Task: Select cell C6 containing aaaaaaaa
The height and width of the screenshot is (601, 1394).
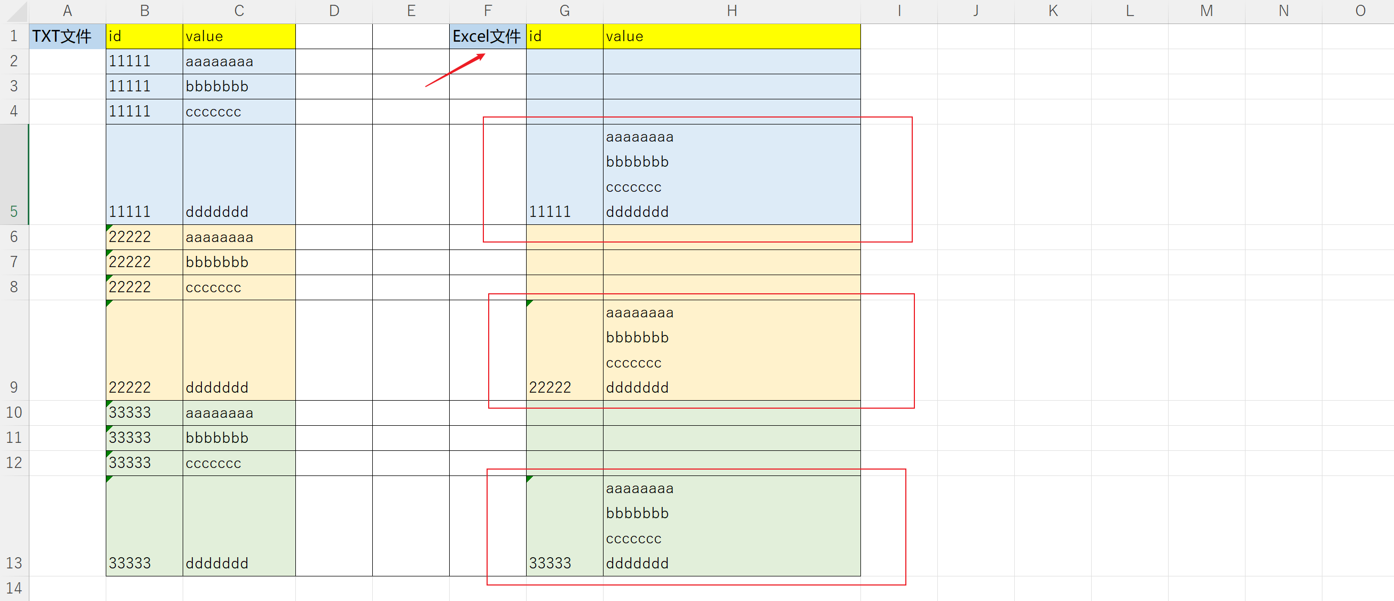Action: [239, 237]
